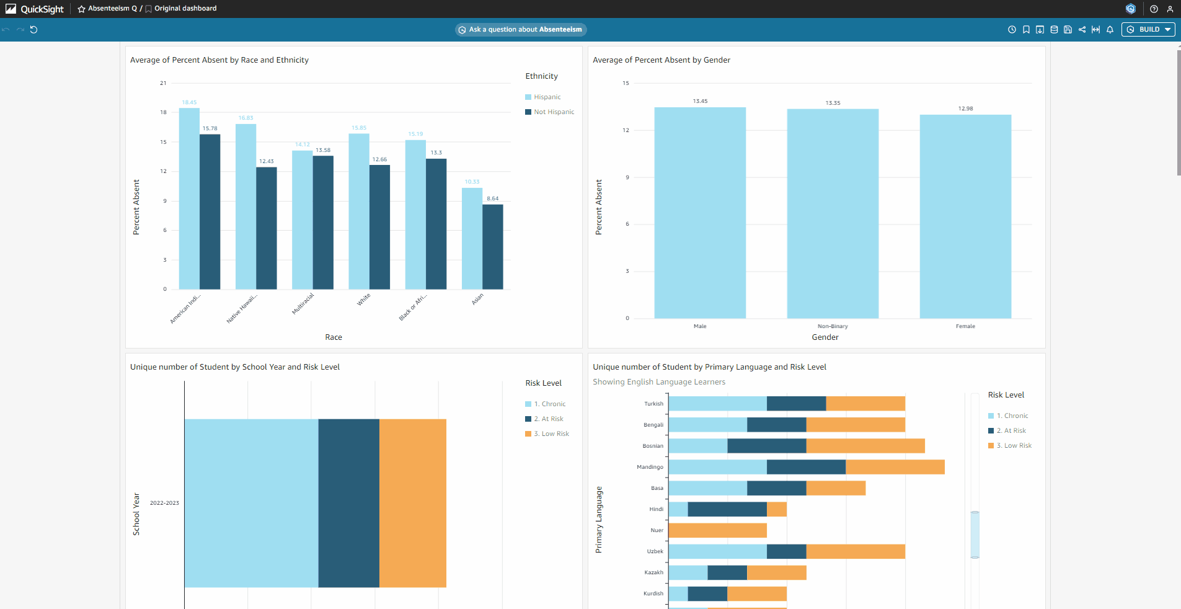Open Ask a question about Absenteeism bar
The image size is (1181, 609).
point(521,29)
